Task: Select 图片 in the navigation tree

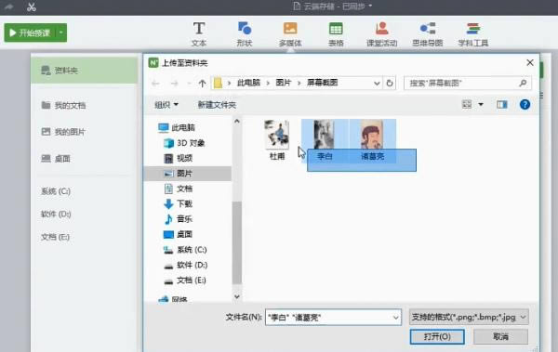Action: click(x=188, y=174)
